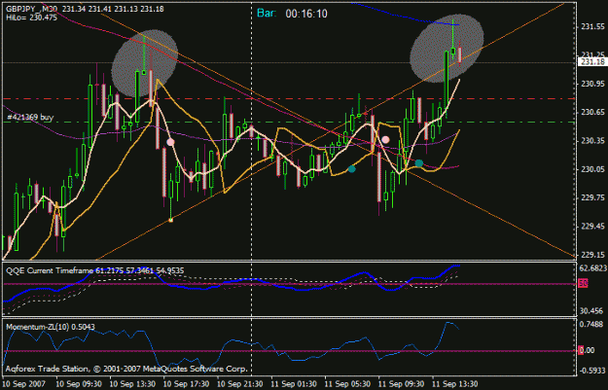Select the HiLo= 230.475 label

point(31,18)
